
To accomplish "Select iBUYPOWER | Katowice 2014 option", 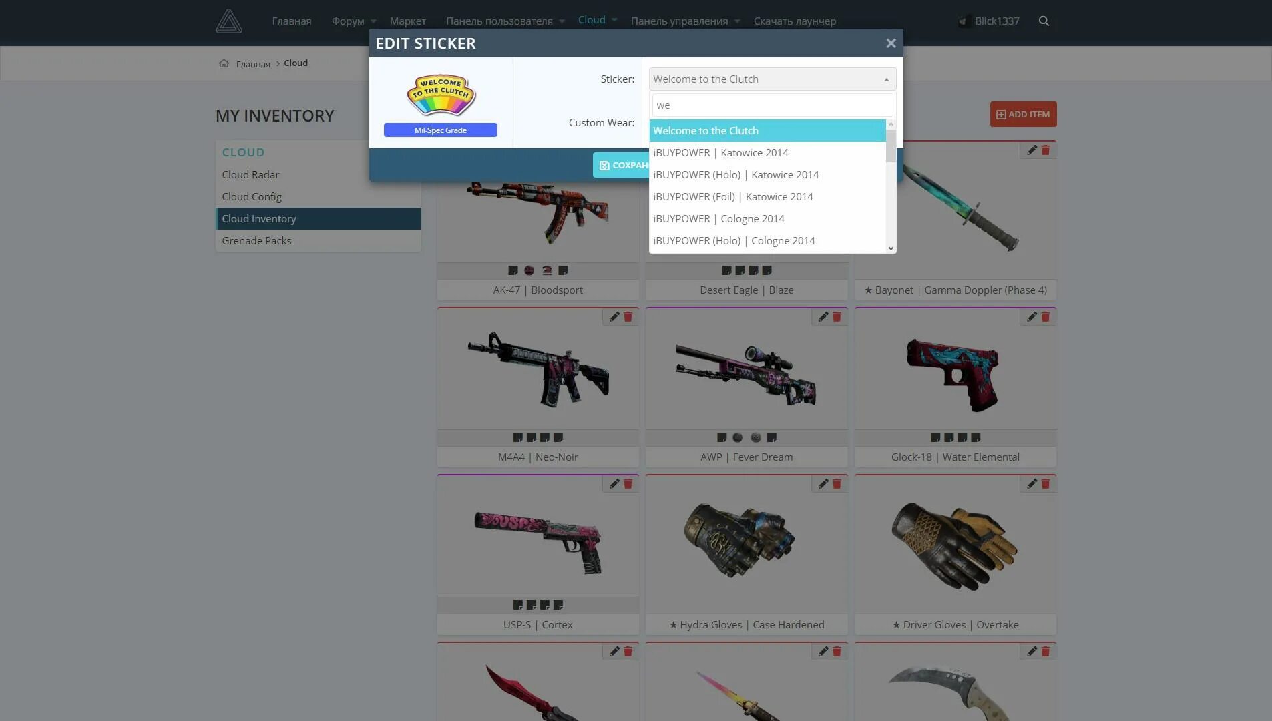I will (x=767, y=153).
